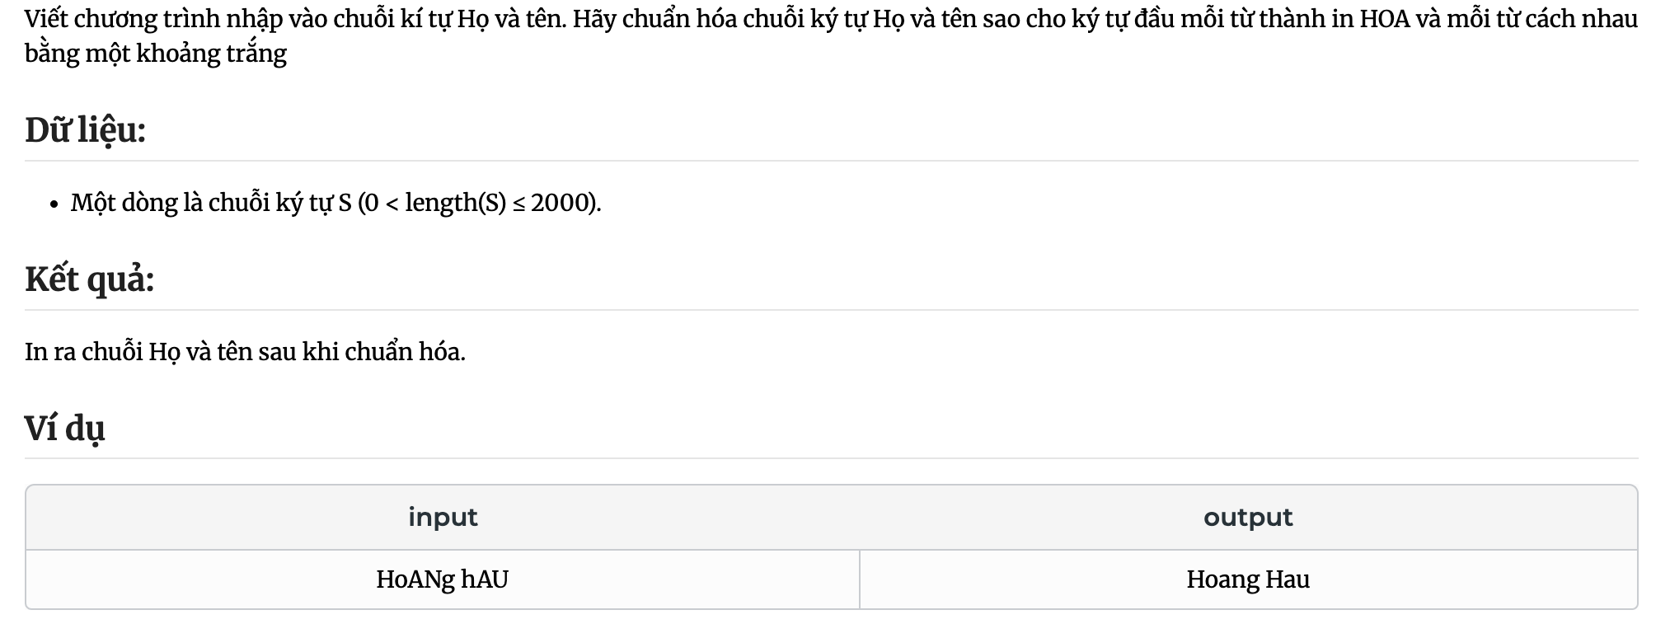Click the sample output cell "Hoang Hau"
This screenshot has width=1670, height=638.
(x=1248, y=579)
